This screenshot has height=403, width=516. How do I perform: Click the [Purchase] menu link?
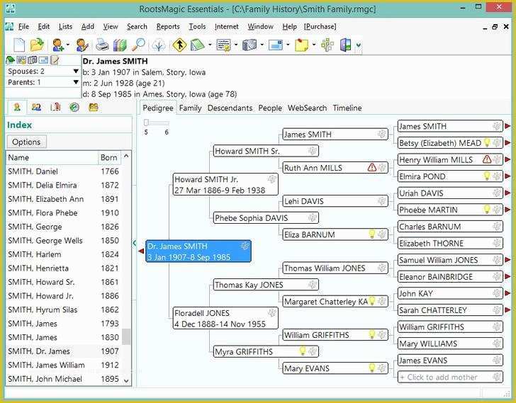[320, 27]
